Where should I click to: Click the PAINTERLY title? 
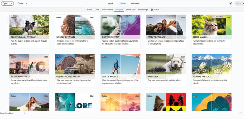click(x=153, y=77)
